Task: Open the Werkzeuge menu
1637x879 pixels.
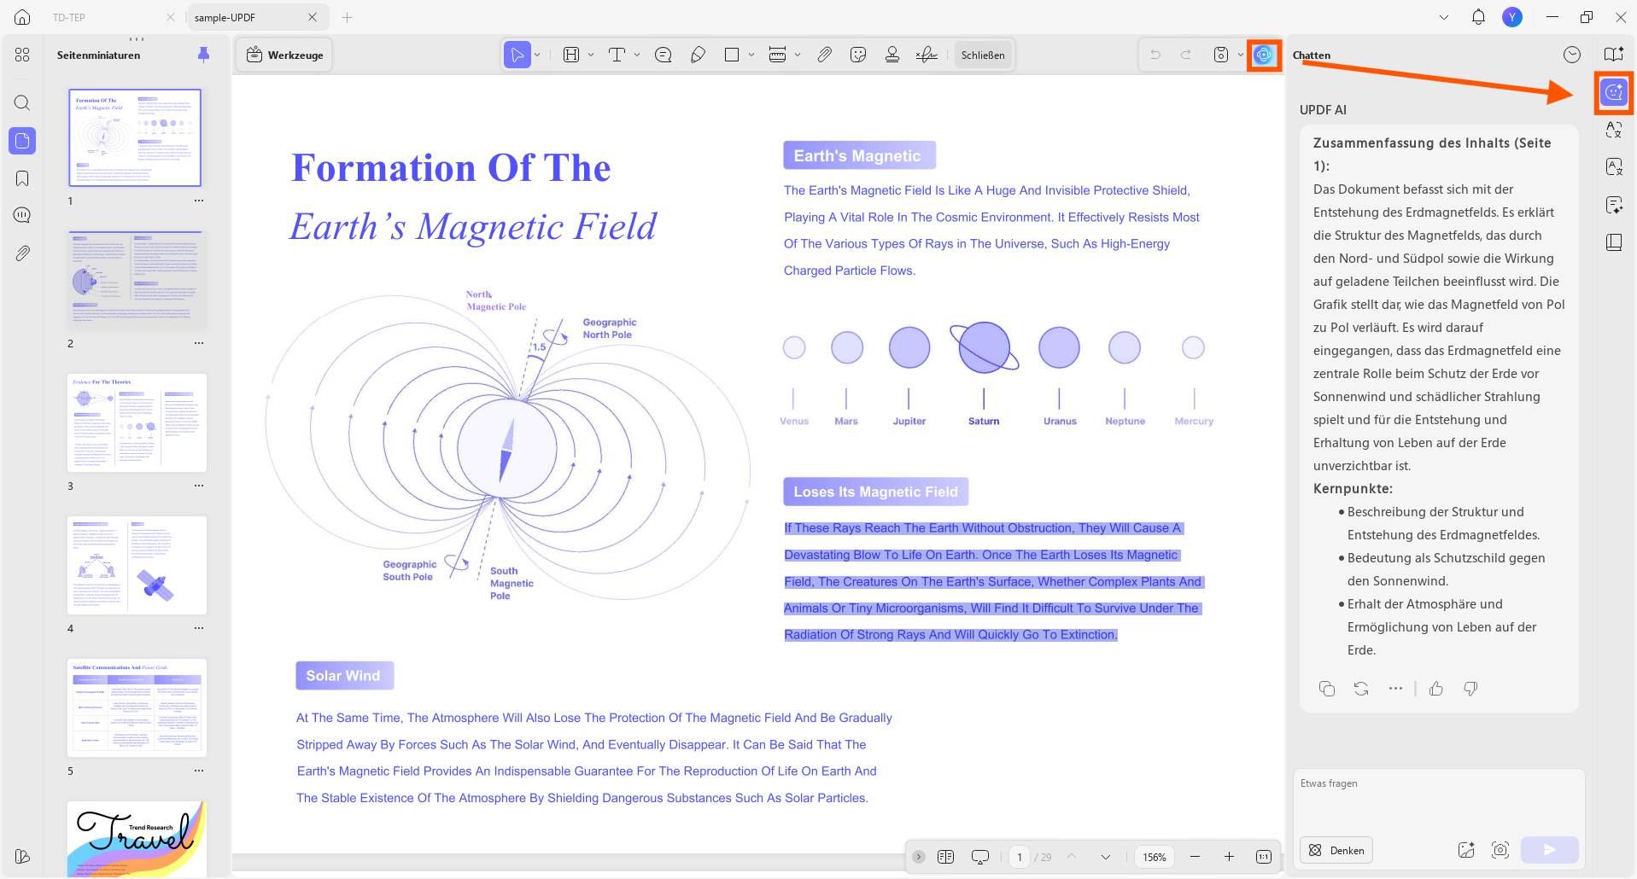Action: pyautogui.click(x=284, y=55)
